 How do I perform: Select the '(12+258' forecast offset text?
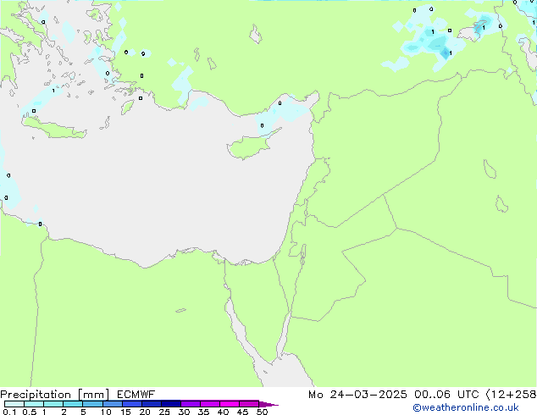click(x=512, y=395)
